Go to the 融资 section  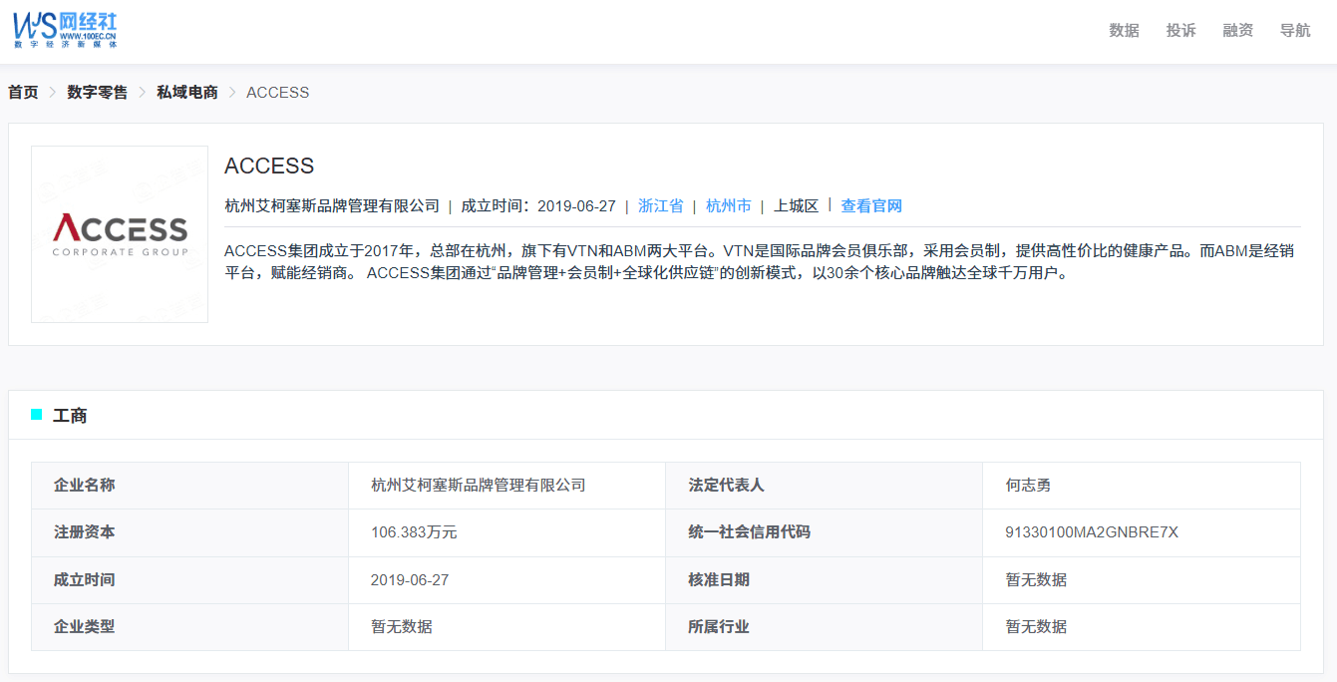coord(1237,31)
